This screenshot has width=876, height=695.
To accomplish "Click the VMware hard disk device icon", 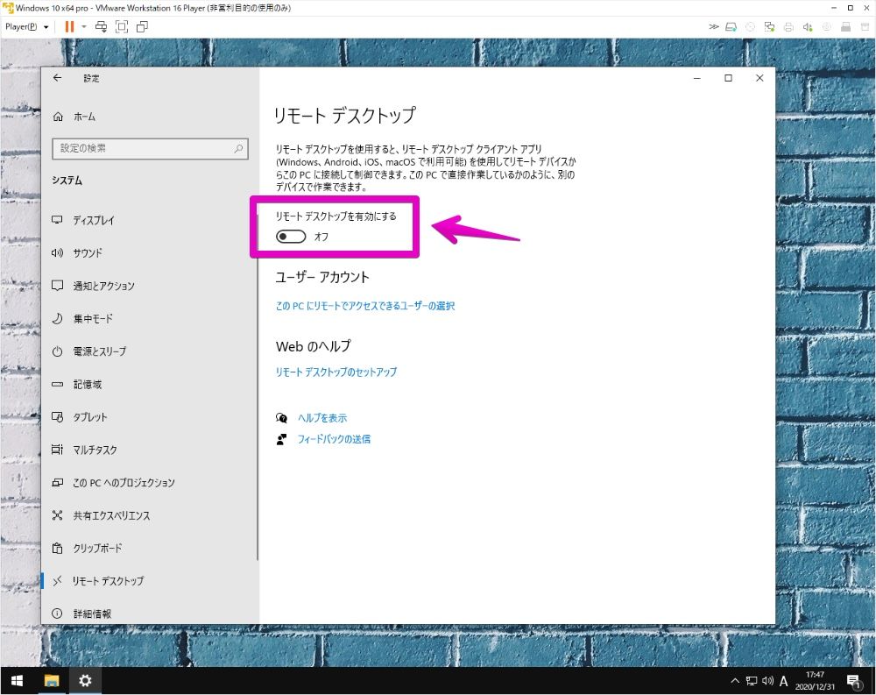I will (x=731, y=26).
